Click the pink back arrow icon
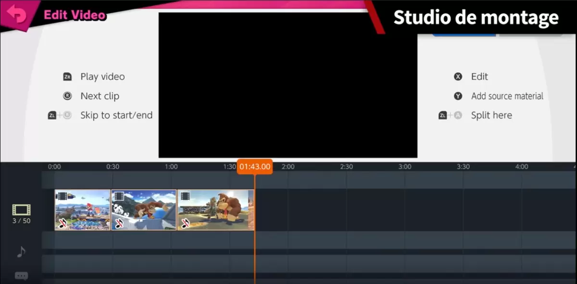The image size is (577, 284). tap(17, 15)
